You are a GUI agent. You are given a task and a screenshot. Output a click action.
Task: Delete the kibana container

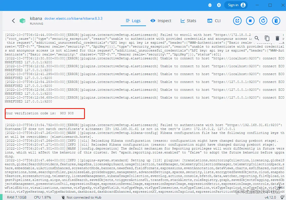pyautogui.click(x=276, y=21)
